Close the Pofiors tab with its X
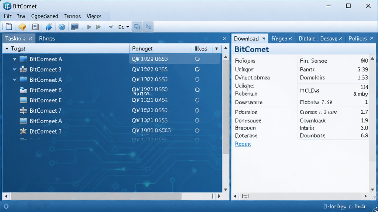 372,38
